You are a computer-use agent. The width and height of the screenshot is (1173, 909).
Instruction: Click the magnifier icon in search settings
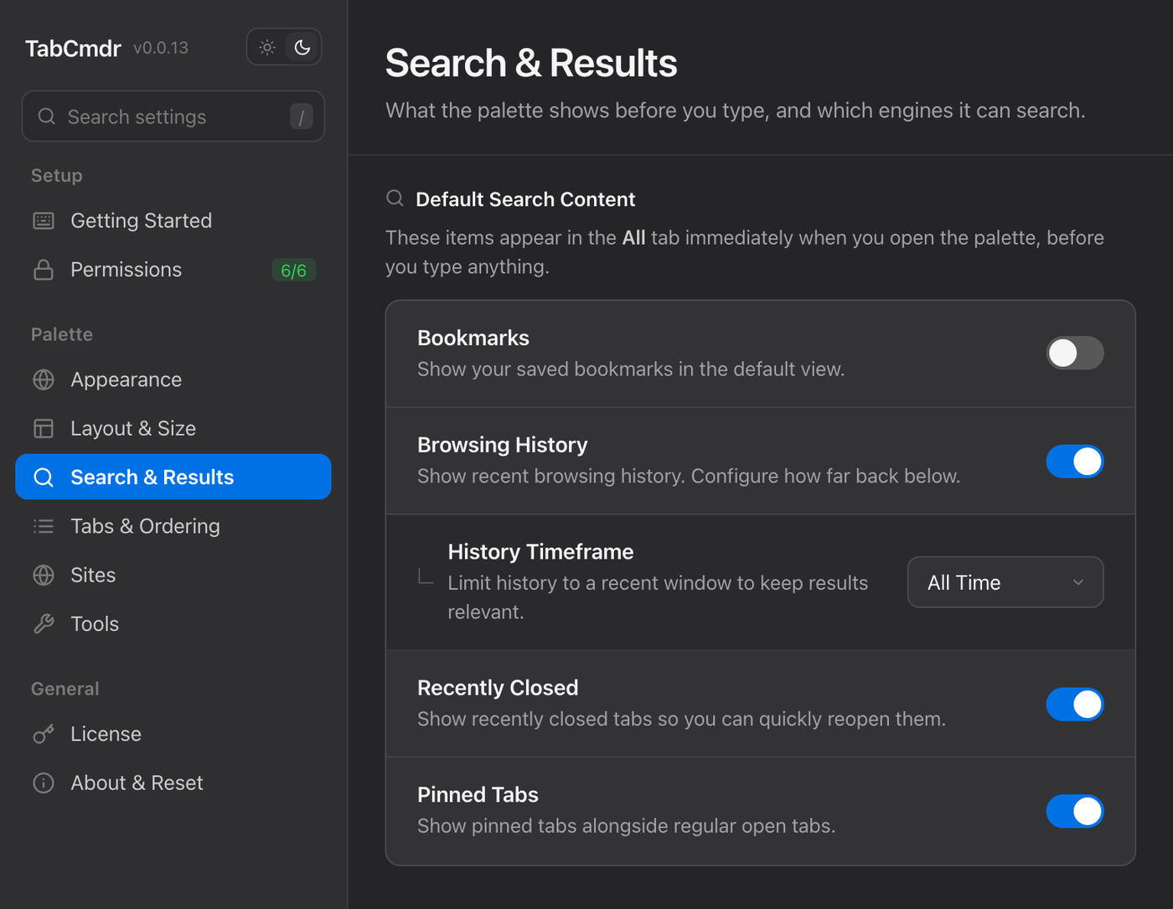tap(47, 116)
